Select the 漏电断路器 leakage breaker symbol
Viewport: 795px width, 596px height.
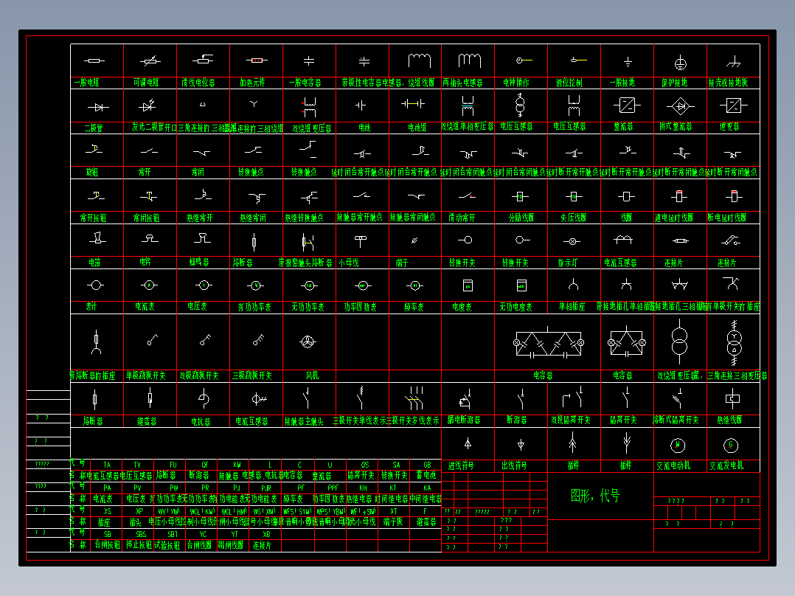[x=466, y=399]
